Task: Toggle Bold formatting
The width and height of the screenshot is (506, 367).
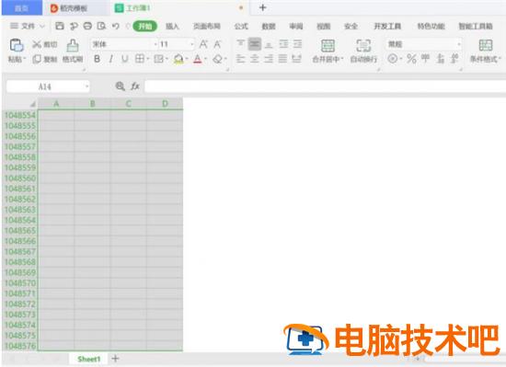Action: point(97,59)
